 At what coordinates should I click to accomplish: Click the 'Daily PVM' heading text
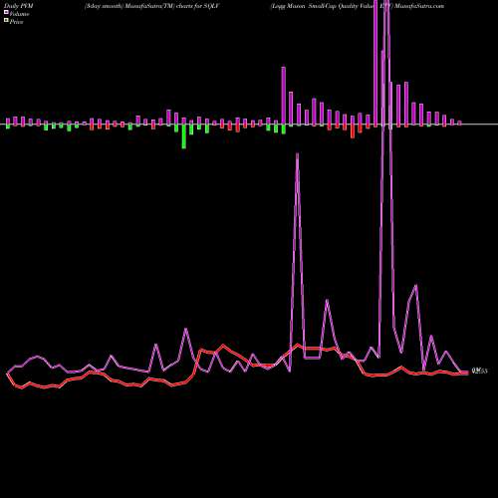coord(19,6)
